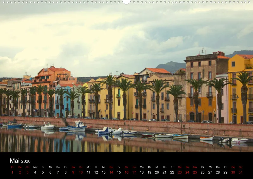
Task: Click the Mai 2026 month title
Action: tap(20, 161)
